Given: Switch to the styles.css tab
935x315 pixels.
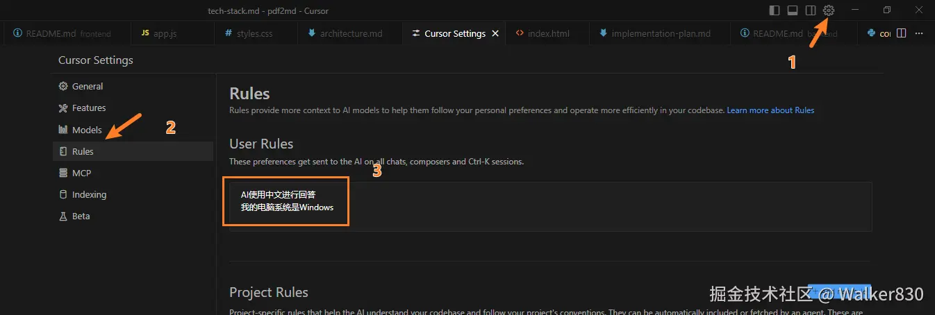Looking at the screenshot, I should pos(254,33).
